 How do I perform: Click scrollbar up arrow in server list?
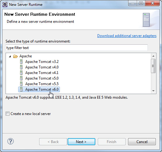153,56
